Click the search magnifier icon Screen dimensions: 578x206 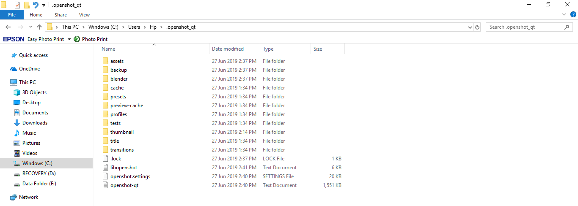click(x=567, y=27)
